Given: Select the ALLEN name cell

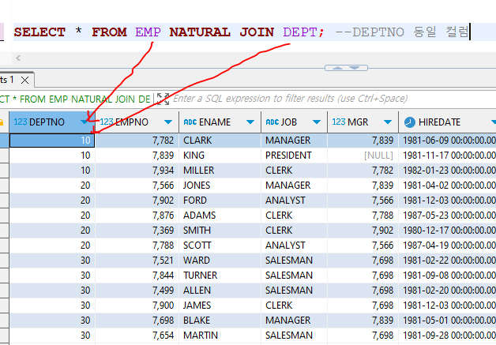Looking at the screenshot, I should (220, 291).
